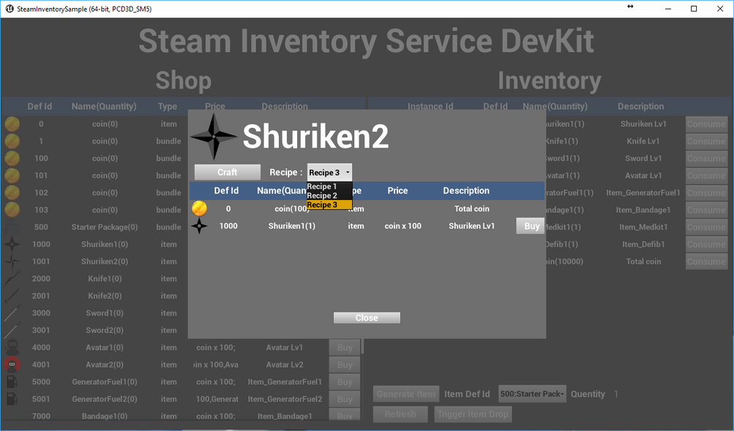The height and width of the screenshot is (431, 734).
Task: Consume the Item_GeneratorFuel1 inventory item
Action: [707, 193]
